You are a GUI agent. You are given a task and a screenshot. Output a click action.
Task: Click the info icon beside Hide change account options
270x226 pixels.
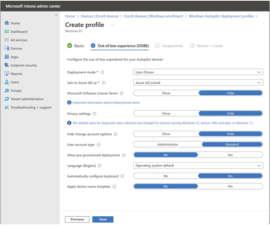(116, 134)
